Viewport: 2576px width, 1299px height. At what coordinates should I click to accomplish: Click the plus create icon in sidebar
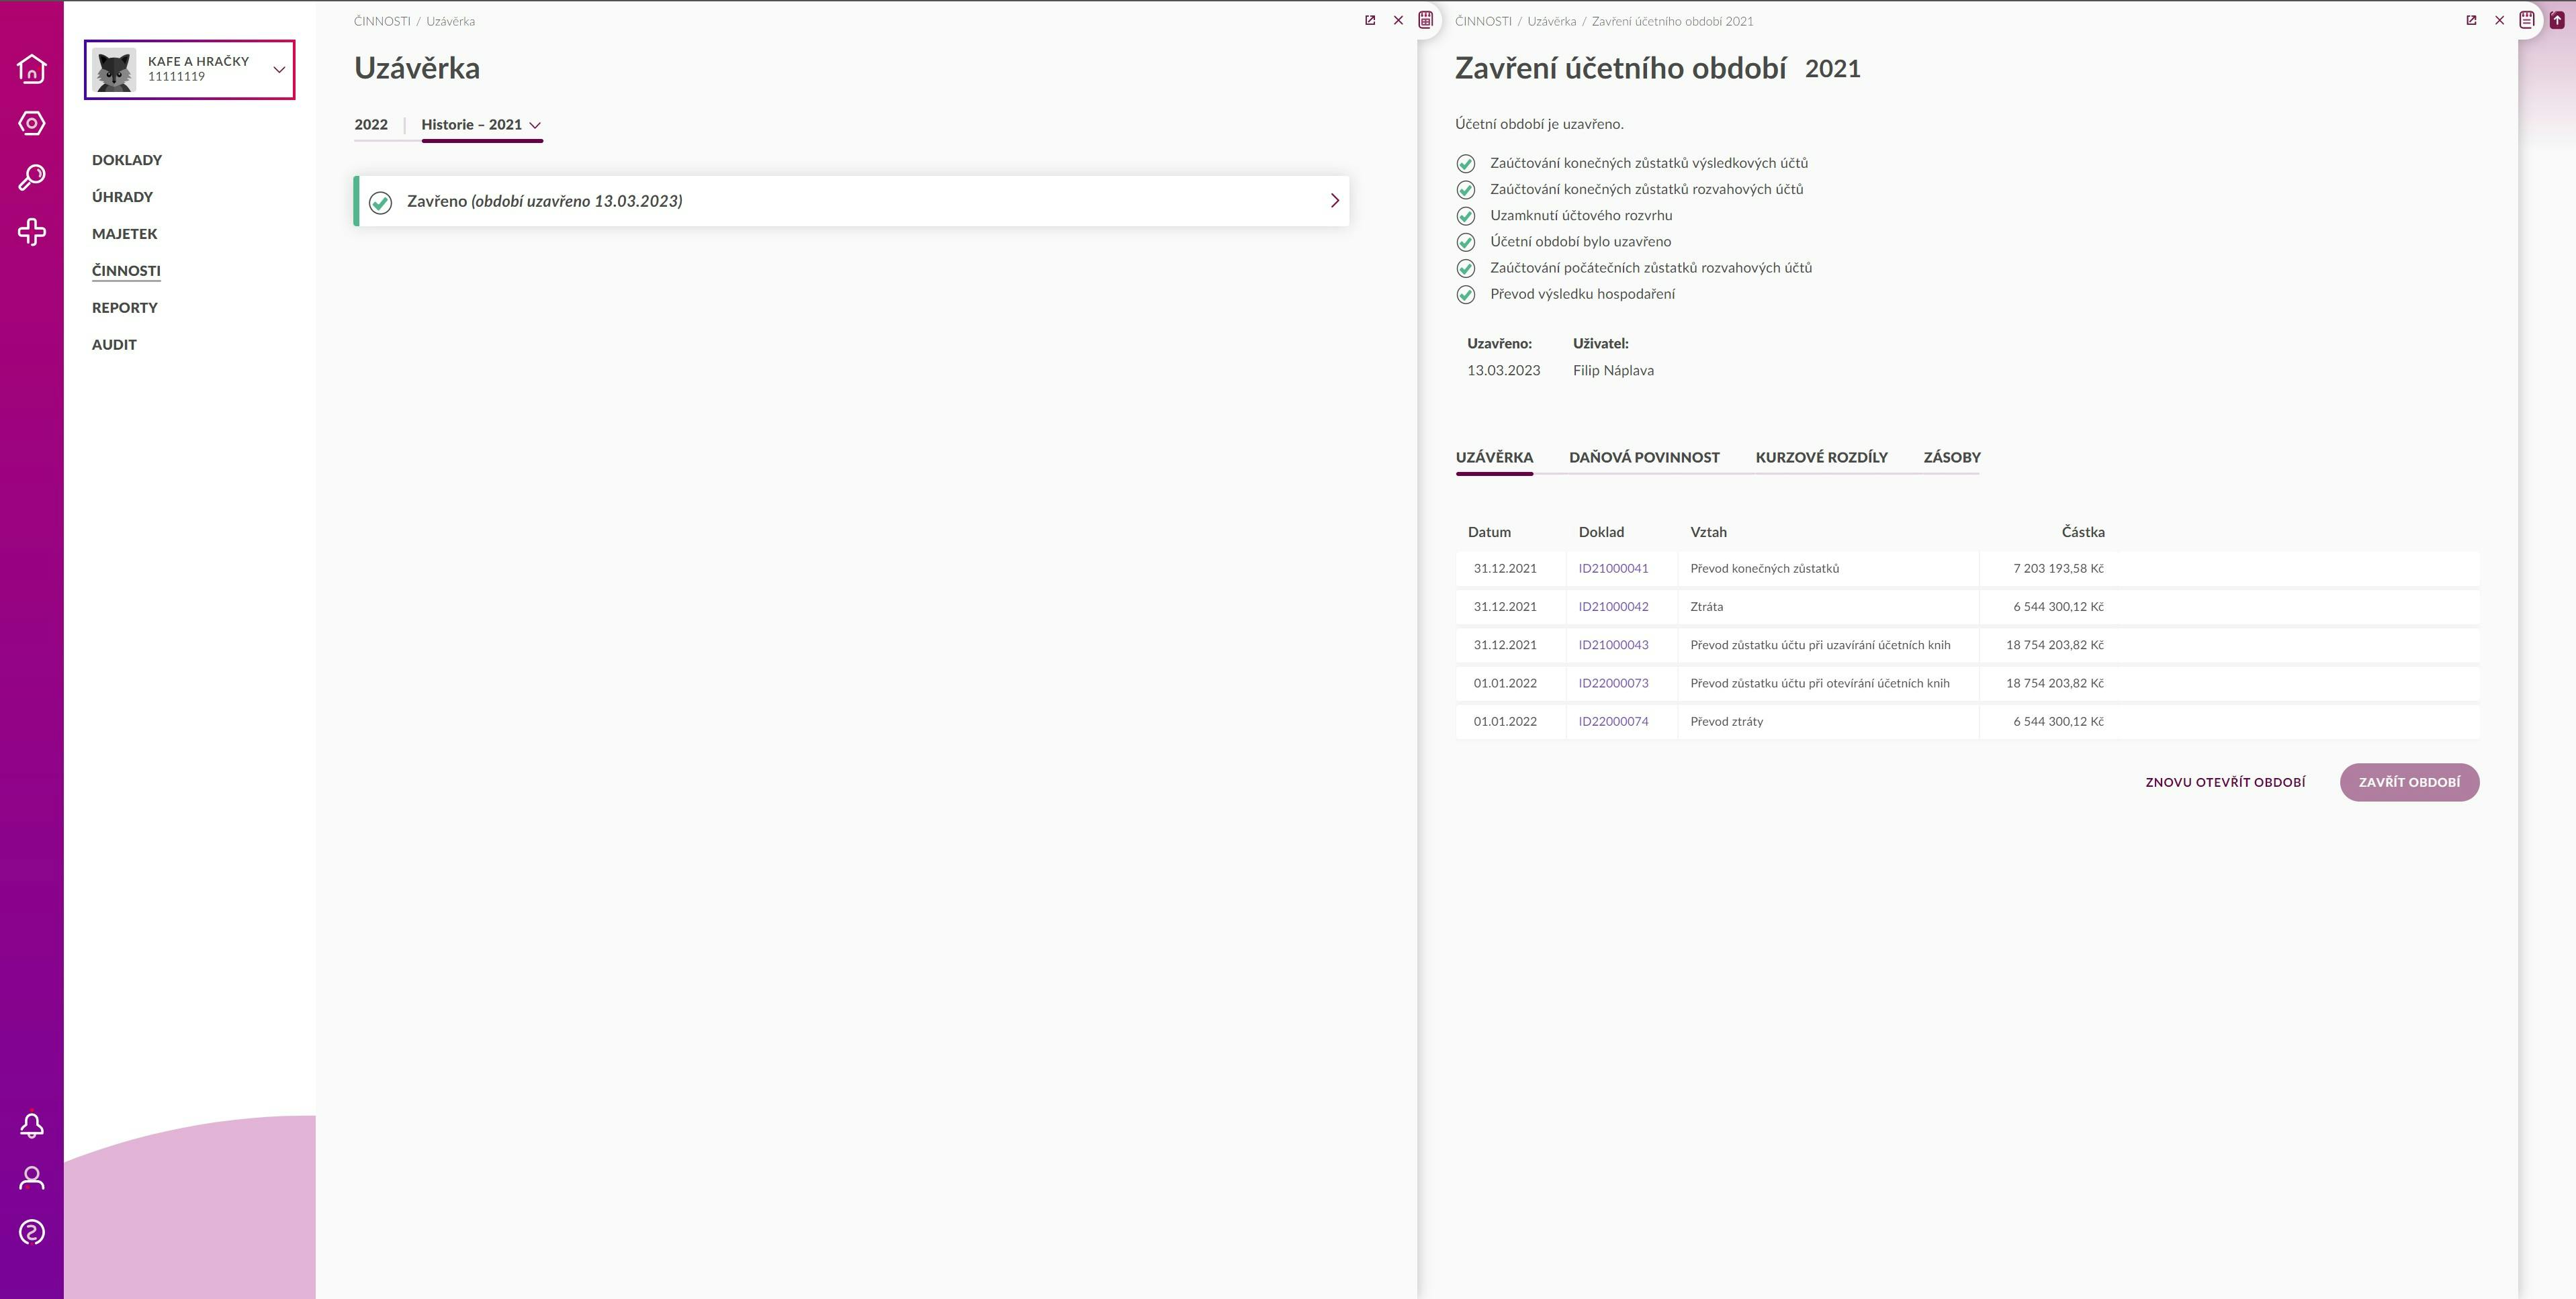pos(32,232)
